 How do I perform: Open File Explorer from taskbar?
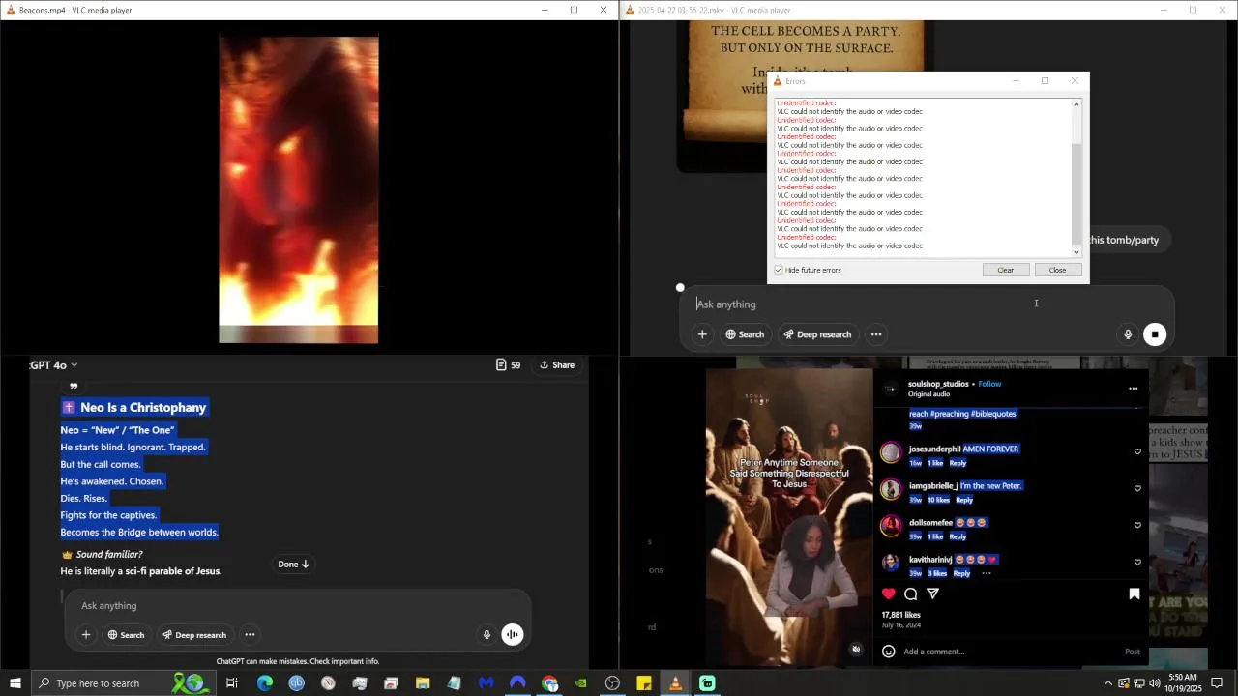pyautogui.click(x=423, y=683)
